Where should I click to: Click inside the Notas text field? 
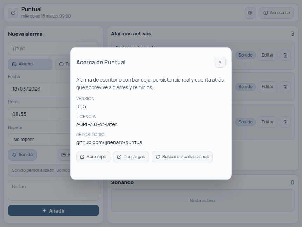53,190
